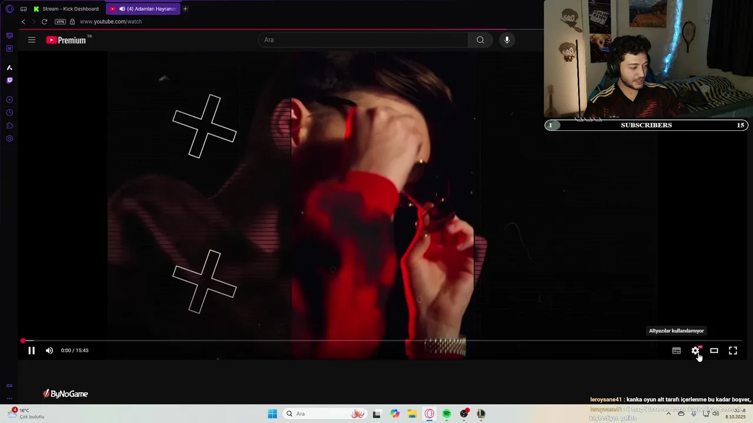The image size is (753, 423).
Task: Open Task View on the taskbar
Action: 377,414
